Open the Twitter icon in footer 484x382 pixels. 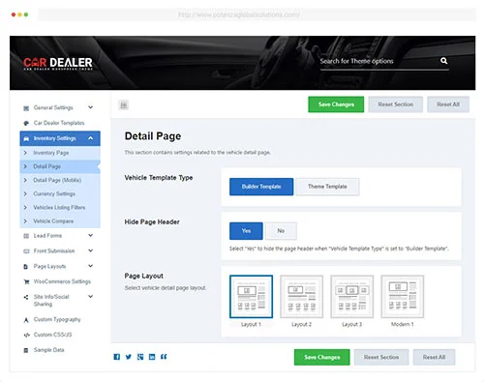click(129, 357)
